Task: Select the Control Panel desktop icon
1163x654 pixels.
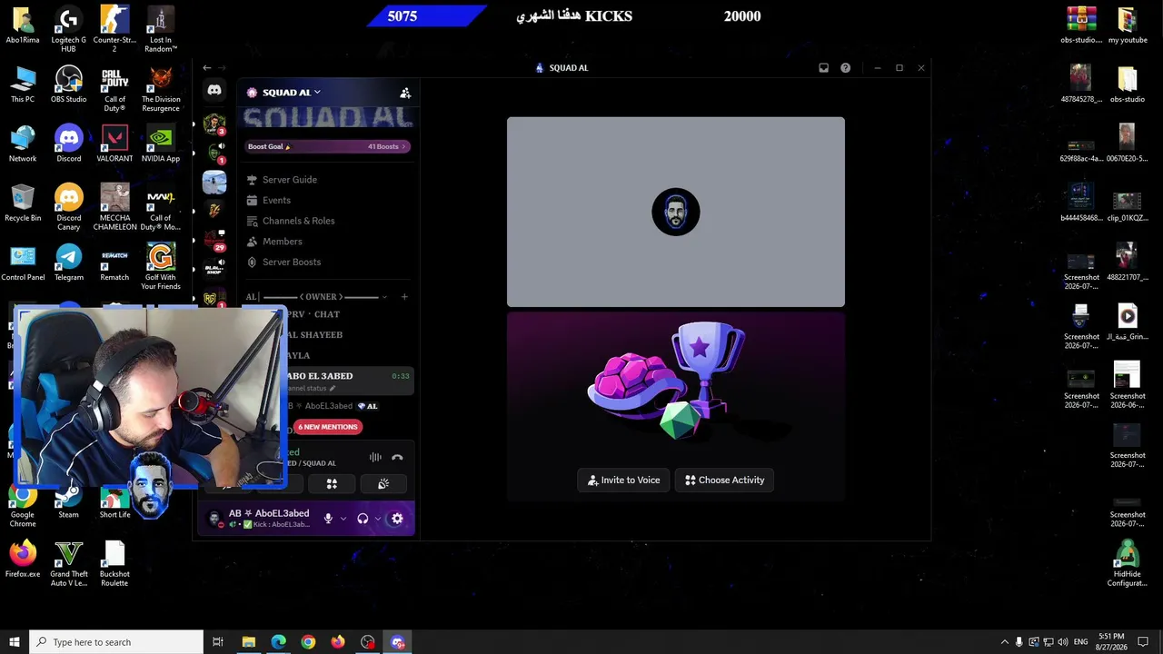Action: (23, 264)
